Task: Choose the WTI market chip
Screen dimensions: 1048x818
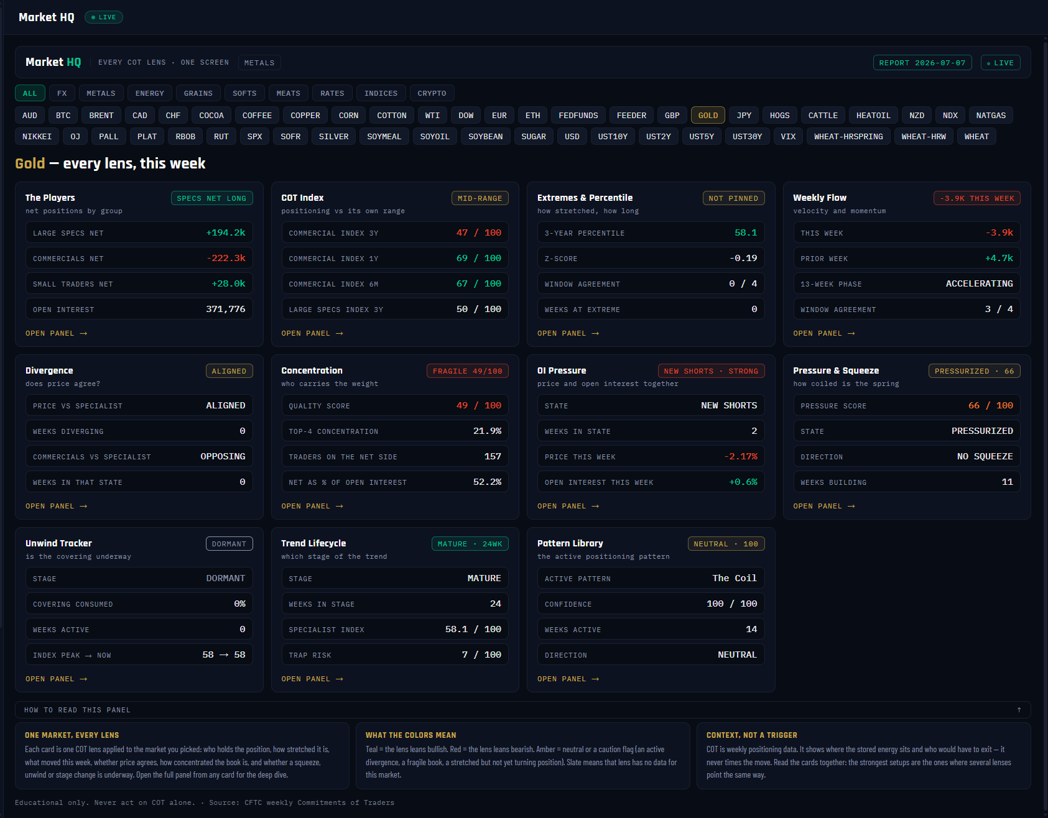Action: click(432, 116)
